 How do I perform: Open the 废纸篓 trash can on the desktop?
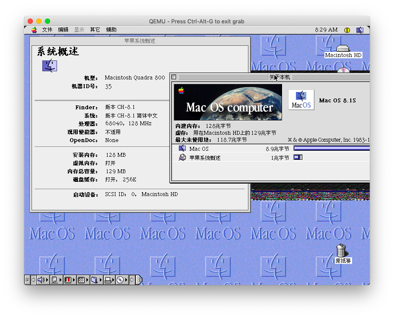[341, 250]
